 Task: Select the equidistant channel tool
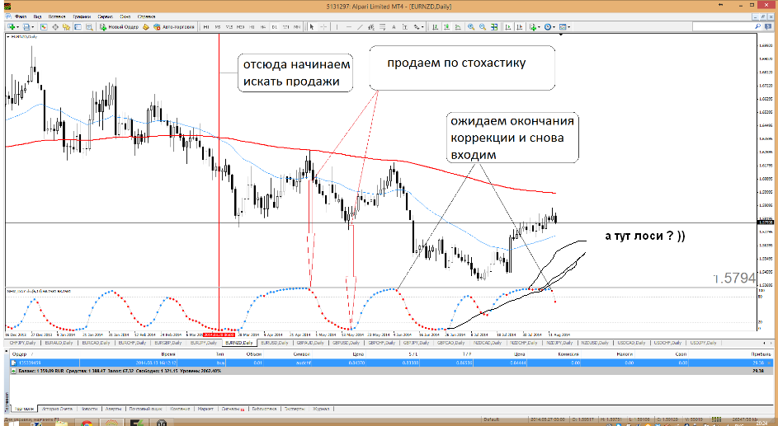coord(371,26)
